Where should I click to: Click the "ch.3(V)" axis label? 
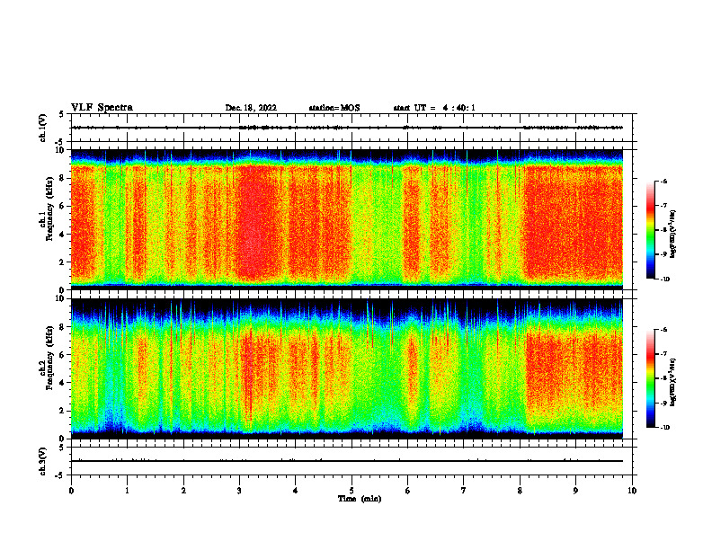[43, 461]
